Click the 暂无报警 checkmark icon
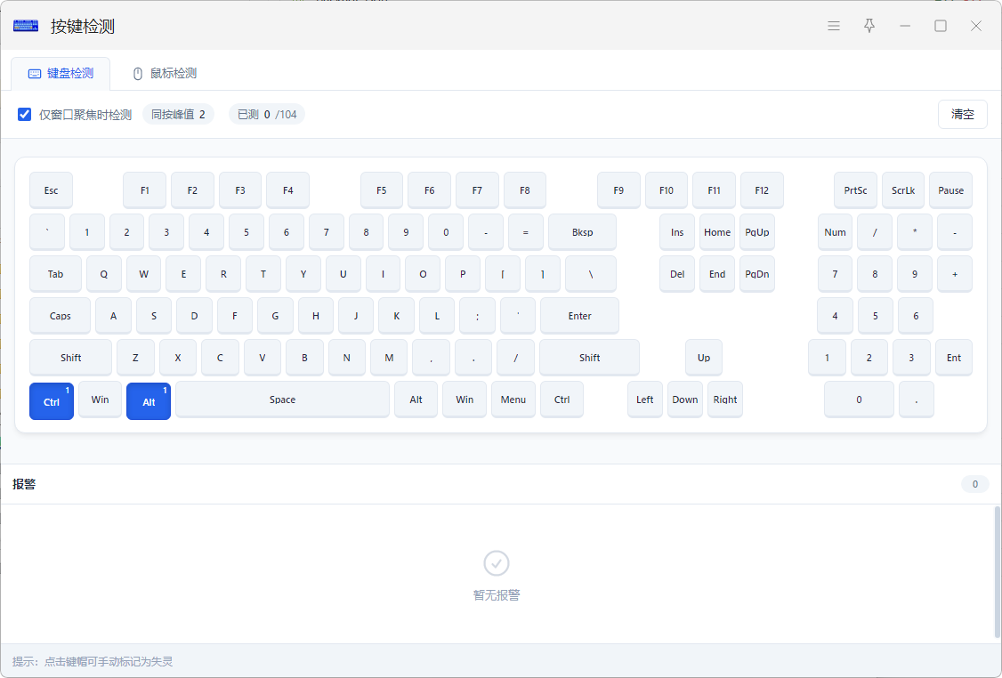The height and width of the screenshot is (678, 1002). 497,563
